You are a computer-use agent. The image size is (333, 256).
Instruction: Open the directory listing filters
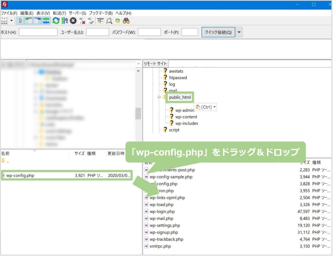[100, 21]
